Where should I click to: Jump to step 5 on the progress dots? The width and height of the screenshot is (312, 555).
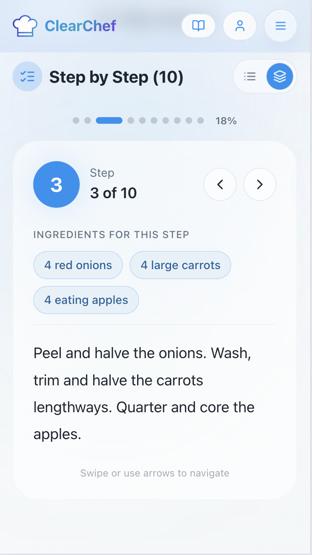pos(143,120)
